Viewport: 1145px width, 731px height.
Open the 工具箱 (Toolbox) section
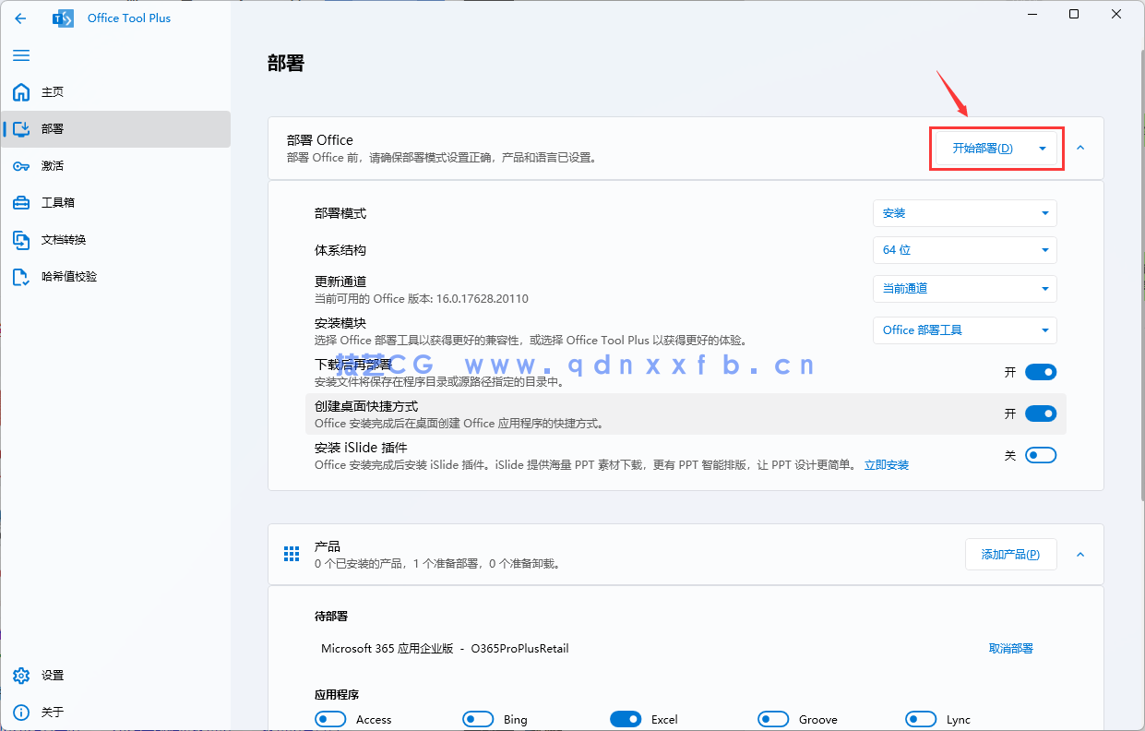click(57, 202)
